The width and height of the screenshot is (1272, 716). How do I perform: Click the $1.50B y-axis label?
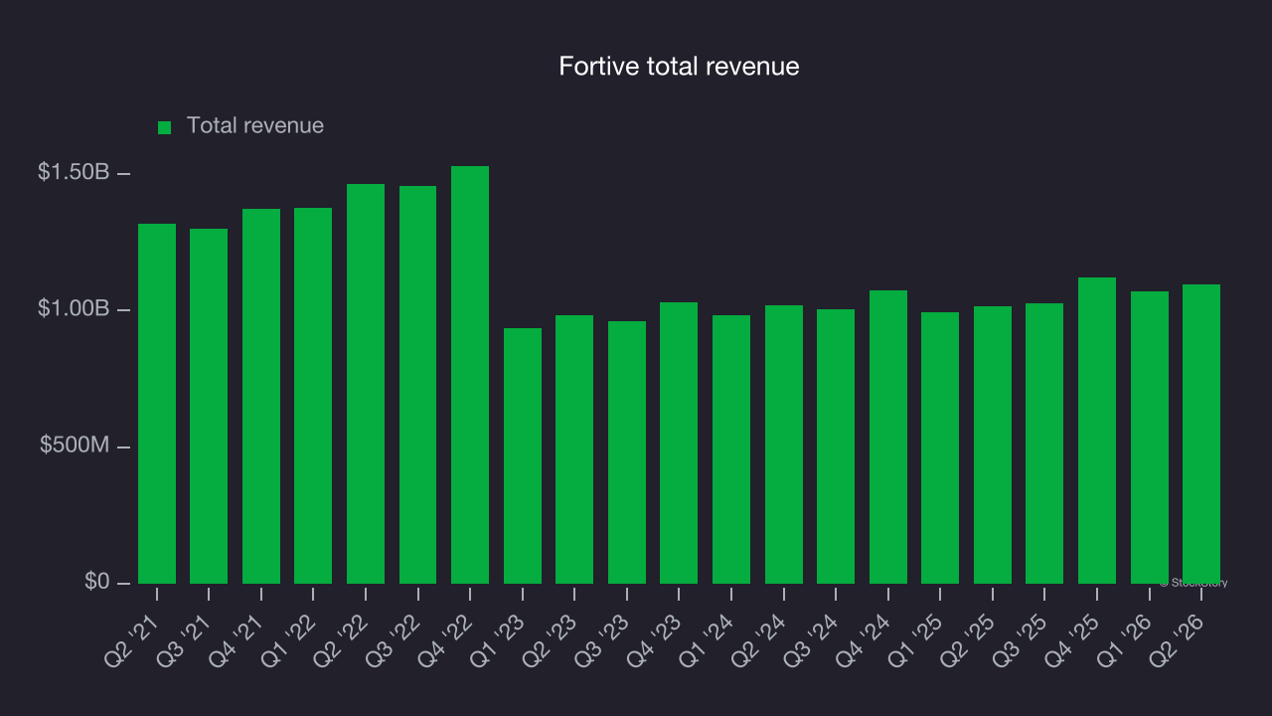[74, 172]
